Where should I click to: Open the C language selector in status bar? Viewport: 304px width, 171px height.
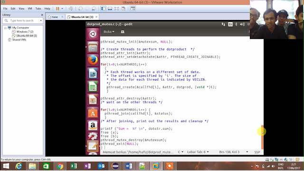(180, 152)
